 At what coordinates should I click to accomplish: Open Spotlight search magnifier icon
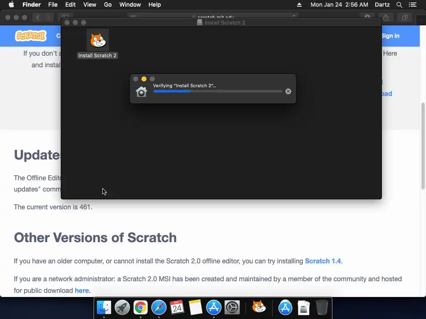click(399, 5)
